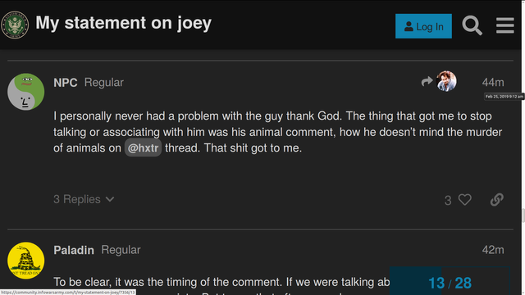Like NPC's post with heart icon
This screenshot has width=525, height=295.
point(465,200)
